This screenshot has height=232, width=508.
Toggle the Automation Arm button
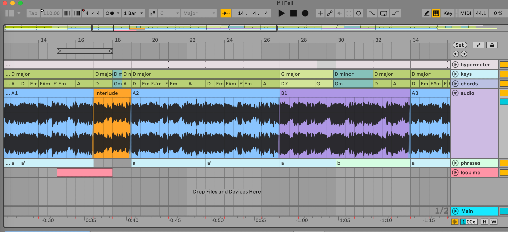(x=330, y=13)
